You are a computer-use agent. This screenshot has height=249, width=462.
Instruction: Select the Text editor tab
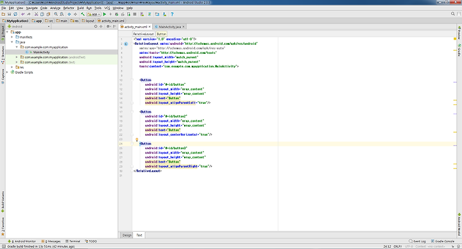[139, 235]
